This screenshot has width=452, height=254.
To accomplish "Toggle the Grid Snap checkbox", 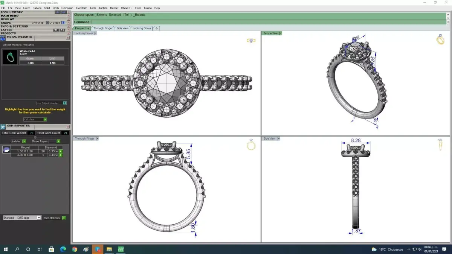I will [47, 23].
